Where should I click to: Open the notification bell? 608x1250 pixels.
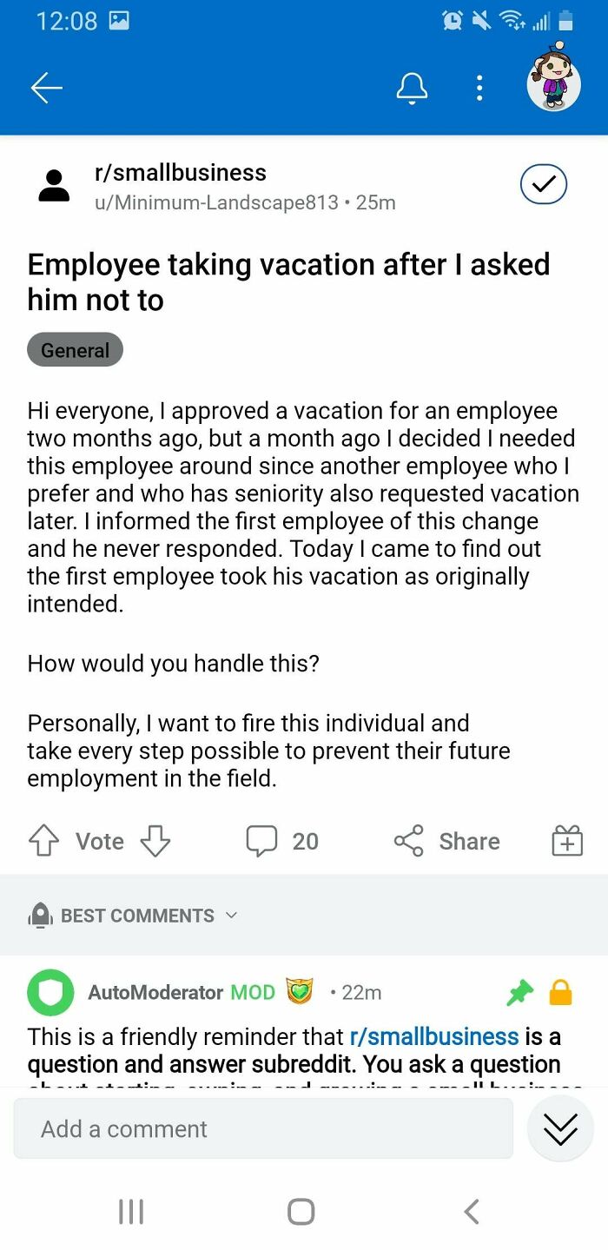coord(413,88)
